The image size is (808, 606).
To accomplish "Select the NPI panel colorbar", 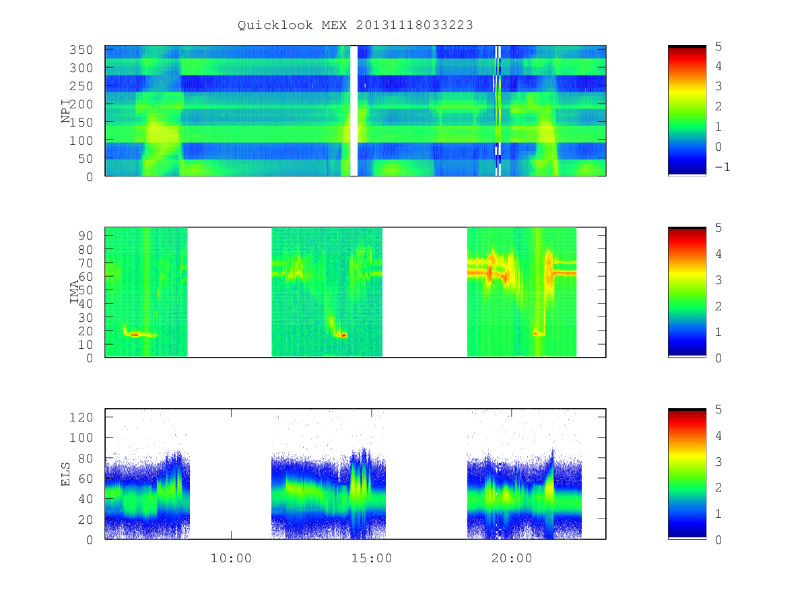I will (687, 111).
